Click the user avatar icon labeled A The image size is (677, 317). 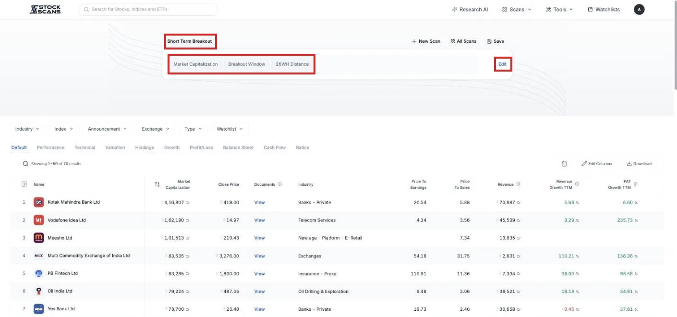[x=639, y=9]
